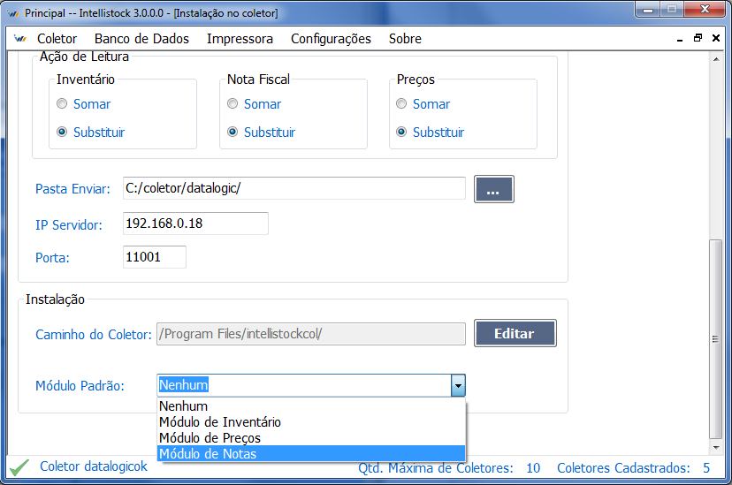Click the Intellistock logo icon in menu bar
Screen dimensions: 732x485
point(20,38)
